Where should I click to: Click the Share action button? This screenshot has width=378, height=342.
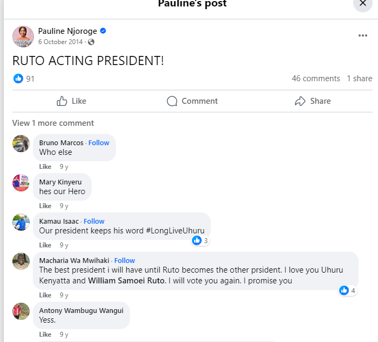point(313,101)
